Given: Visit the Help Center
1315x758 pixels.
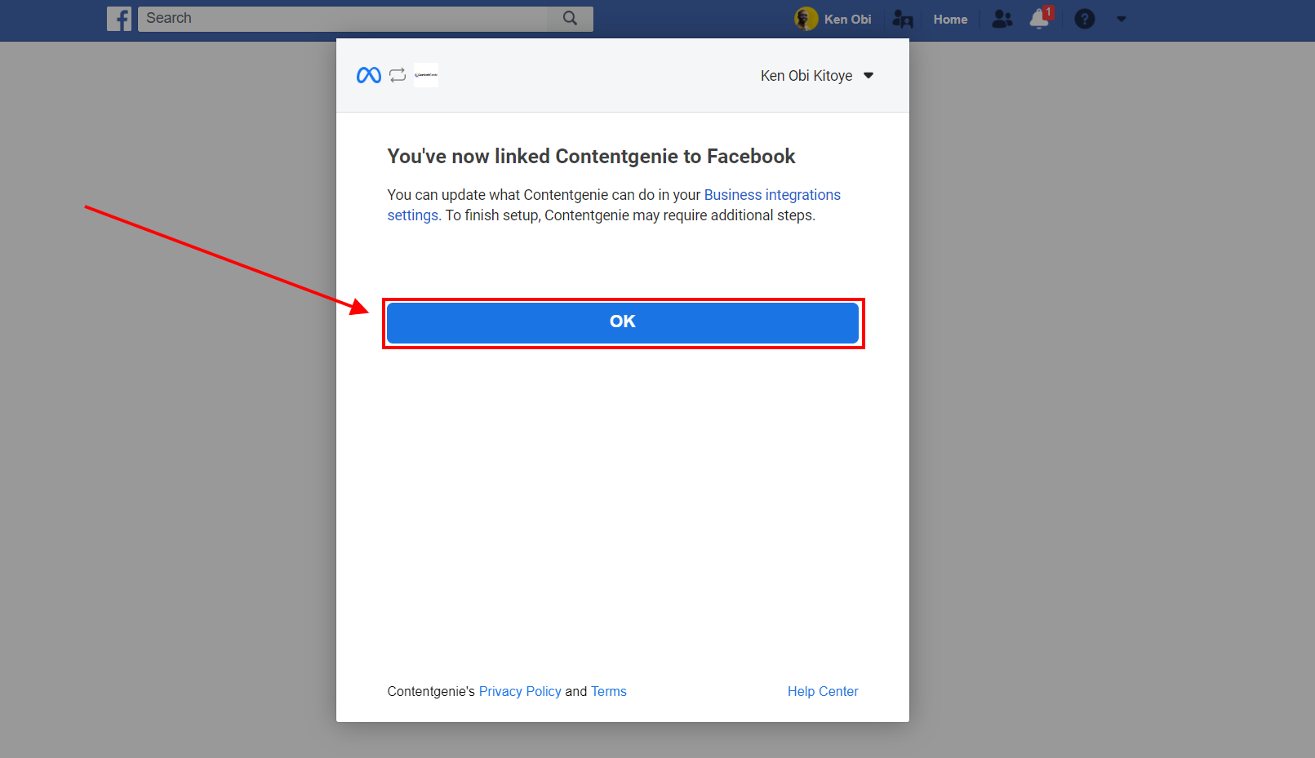Looking at the screenshot, I should tap(823, 691).
